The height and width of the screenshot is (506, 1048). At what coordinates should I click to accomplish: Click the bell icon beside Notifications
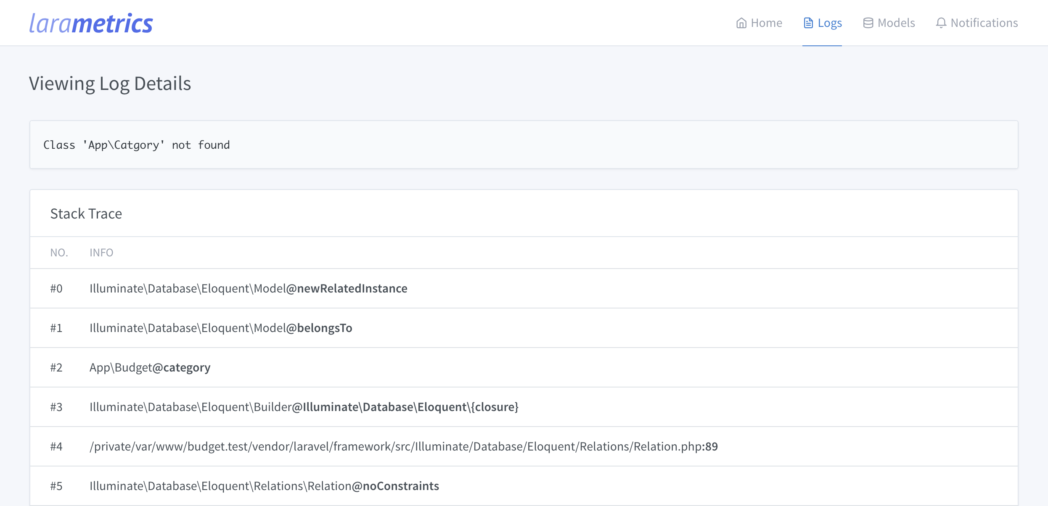pos(941,23)
